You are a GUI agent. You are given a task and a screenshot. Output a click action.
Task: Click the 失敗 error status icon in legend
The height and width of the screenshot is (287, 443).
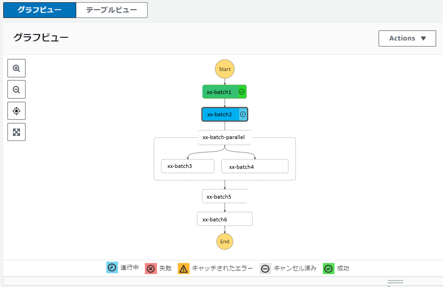pos(150,268)
